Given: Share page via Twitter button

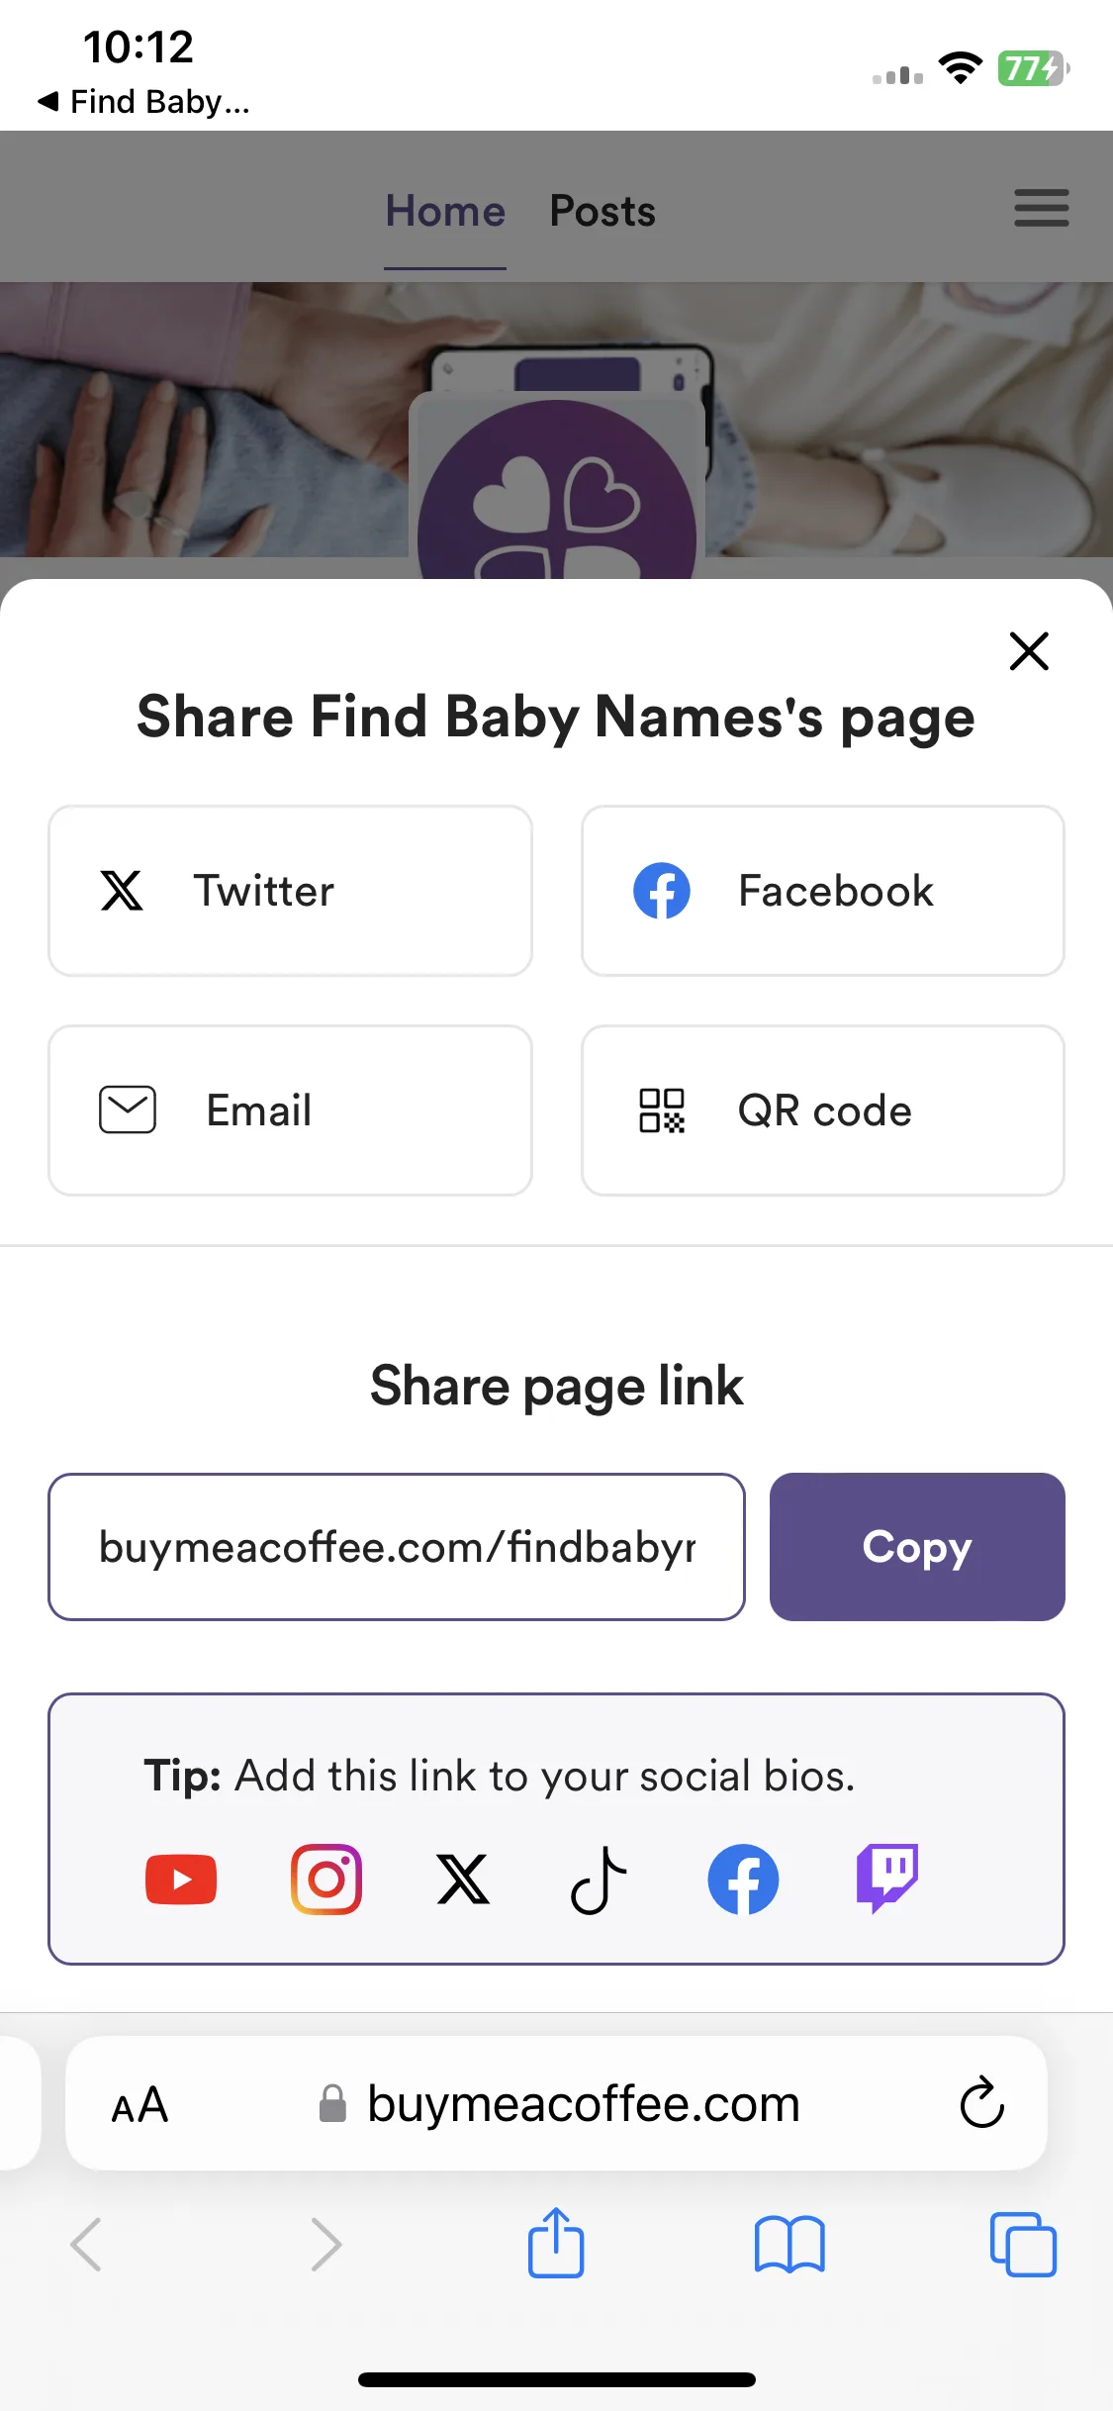Looking at the screenshot, I should click(290, 891).
